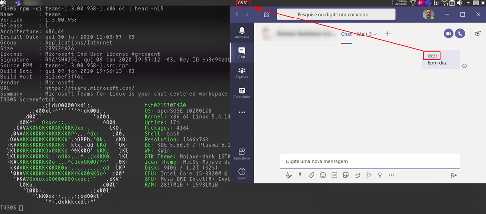This screenshot has height=214, width=486.
Task: Start a video call
Action: point(449,34)
